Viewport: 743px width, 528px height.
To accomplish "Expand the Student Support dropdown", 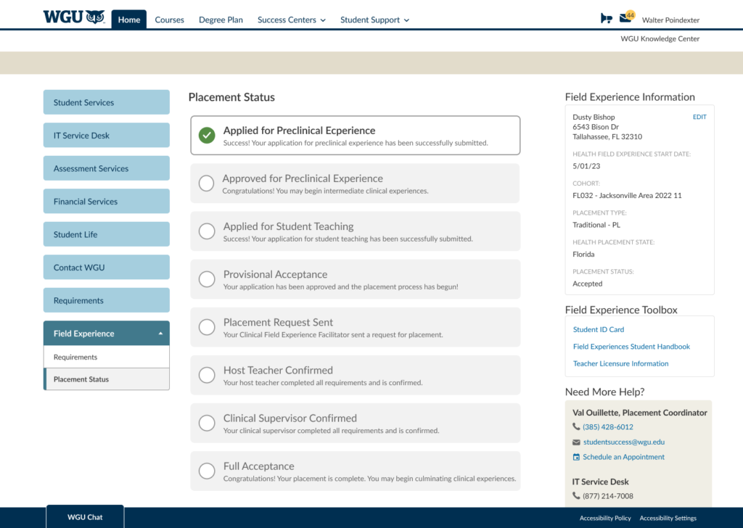I will (374, 20).
